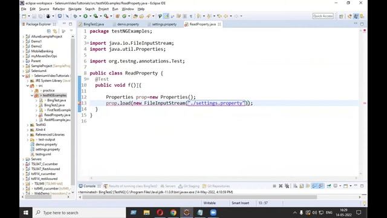
Task: Select TSL847_Cucumber project
Action: (44, 164)
